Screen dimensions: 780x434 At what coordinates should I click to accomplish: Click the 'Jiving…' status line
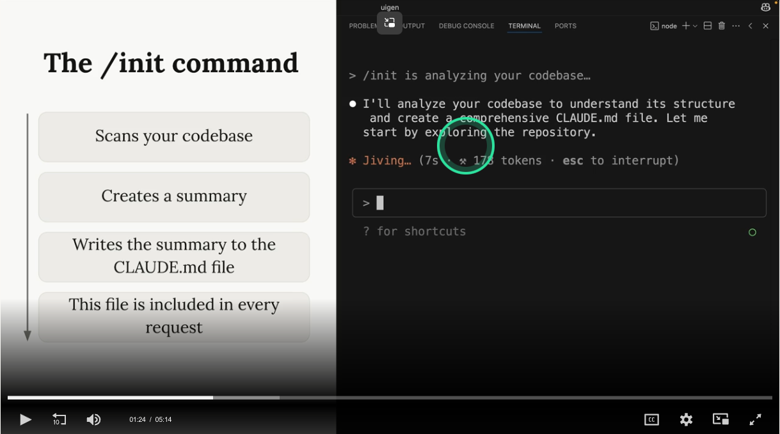click(x=514, y=160)
